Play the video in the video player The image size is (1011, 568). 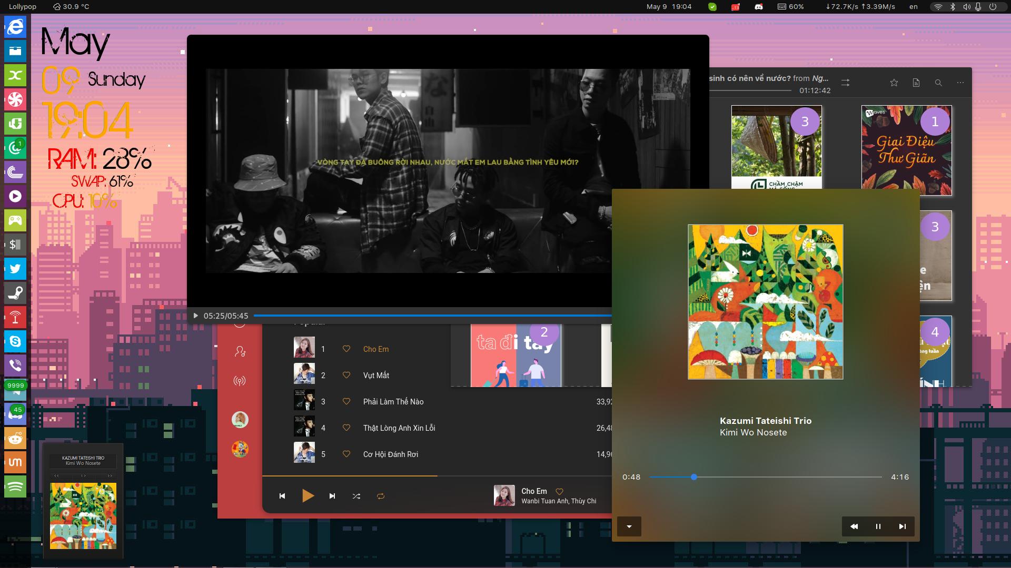(x=195, y=316)
